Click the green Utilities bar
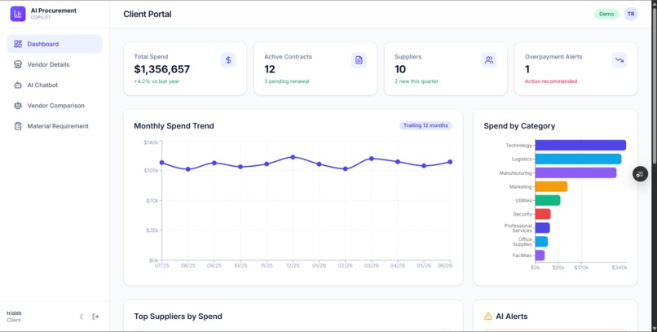This screenshot has height=332, width=657. click(x=548, y=200)
